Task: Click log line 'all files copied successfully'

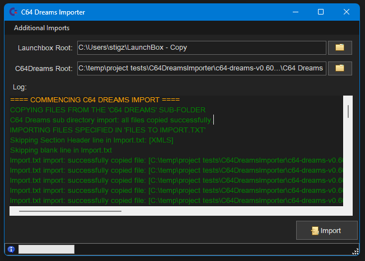Action: click(111, 120)
